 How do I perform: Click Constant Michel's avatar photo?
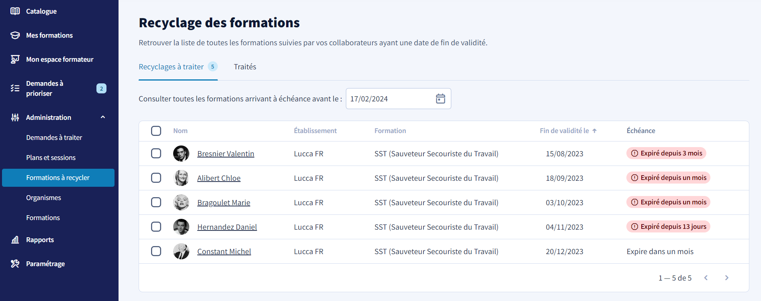pos(181,251)
